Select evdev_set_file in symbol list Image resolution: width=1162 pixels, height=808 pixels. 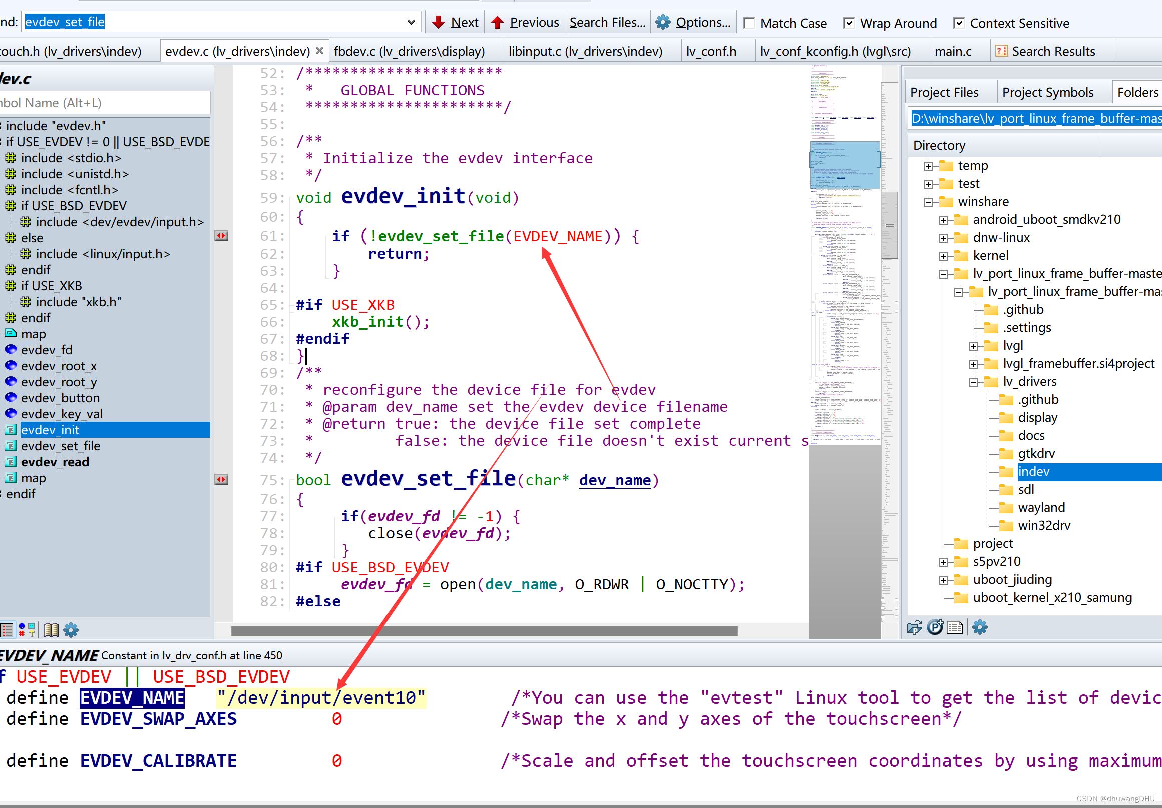pyautogui.click(x=60, y=446)
